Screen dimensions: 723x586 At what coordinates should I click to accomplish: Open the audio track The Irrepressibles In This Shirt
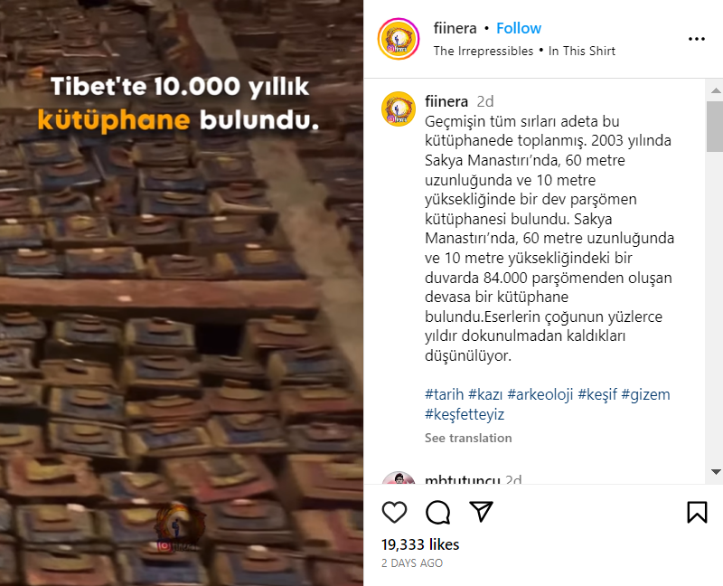coord(524,51)
